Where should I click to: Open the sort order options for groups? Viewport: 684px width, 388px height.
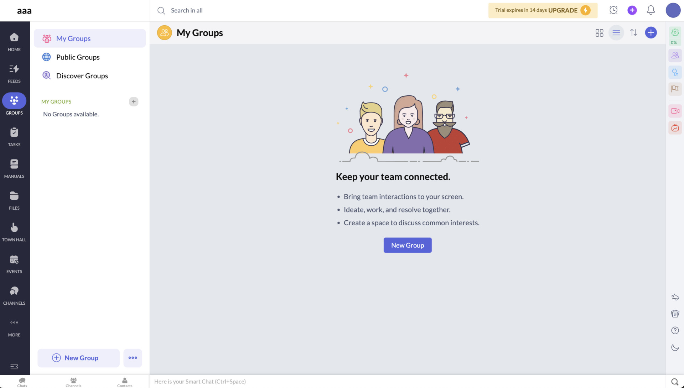point(634,32)
